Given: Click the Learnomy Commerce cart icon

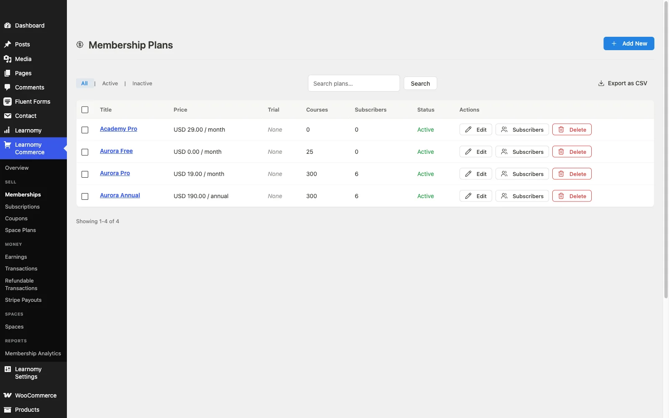Looking at the screenshot, I should [8, 145].
